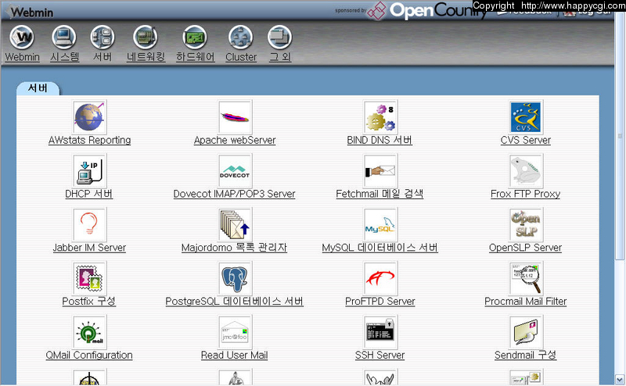
Task: Click the Apache webServer feather icon
Action: [235, 117]
